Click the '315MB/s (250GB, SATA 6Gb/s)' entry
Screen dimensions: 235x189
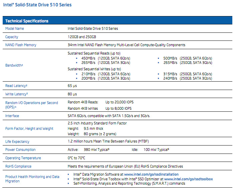pyautogui.click(x=188, y=74)
